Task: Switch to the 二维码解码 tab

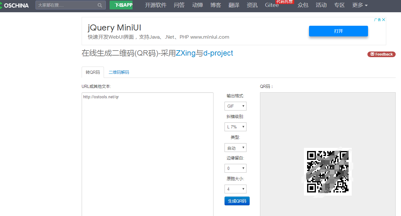Action: [119, 72]
